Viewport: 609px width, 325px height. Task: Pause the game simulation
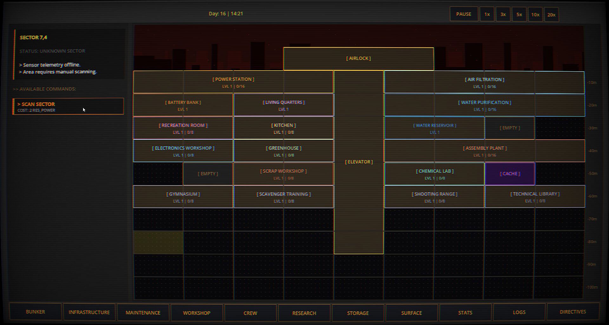pyautogui.click(x=464, y=14)
